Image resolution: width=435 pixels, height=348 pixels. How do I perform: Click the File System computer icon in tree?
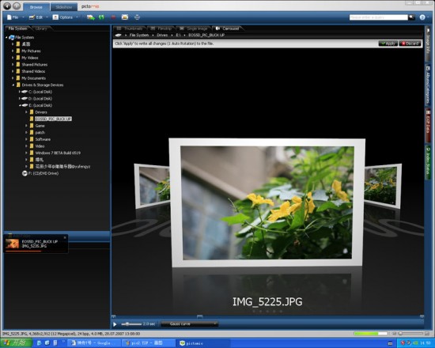[11, 37]
